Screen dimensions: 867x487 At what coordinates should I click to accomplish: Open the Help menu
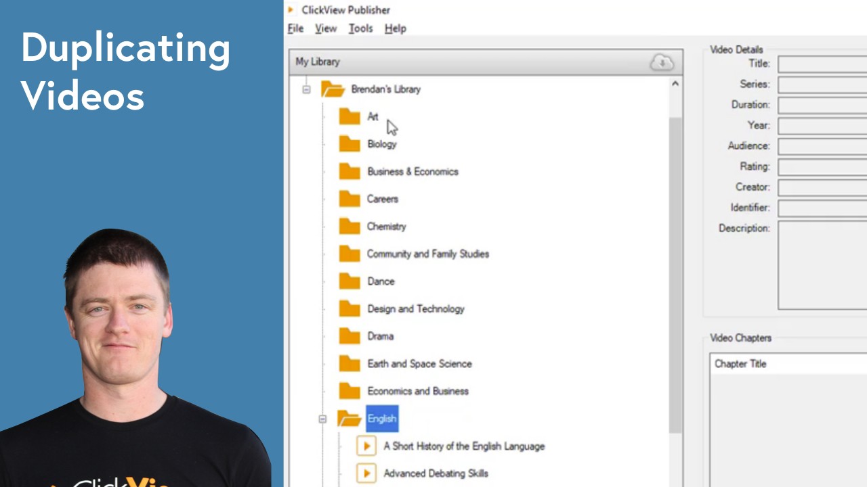(x=396, y=28)
